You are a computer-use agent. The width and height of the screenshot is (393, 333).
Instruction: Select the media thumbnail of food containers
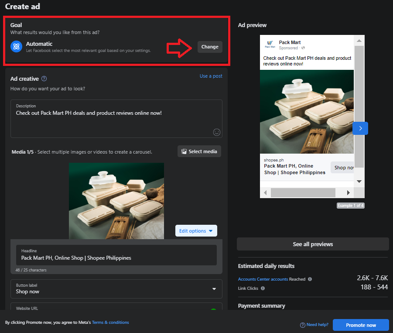click(116, 201)
